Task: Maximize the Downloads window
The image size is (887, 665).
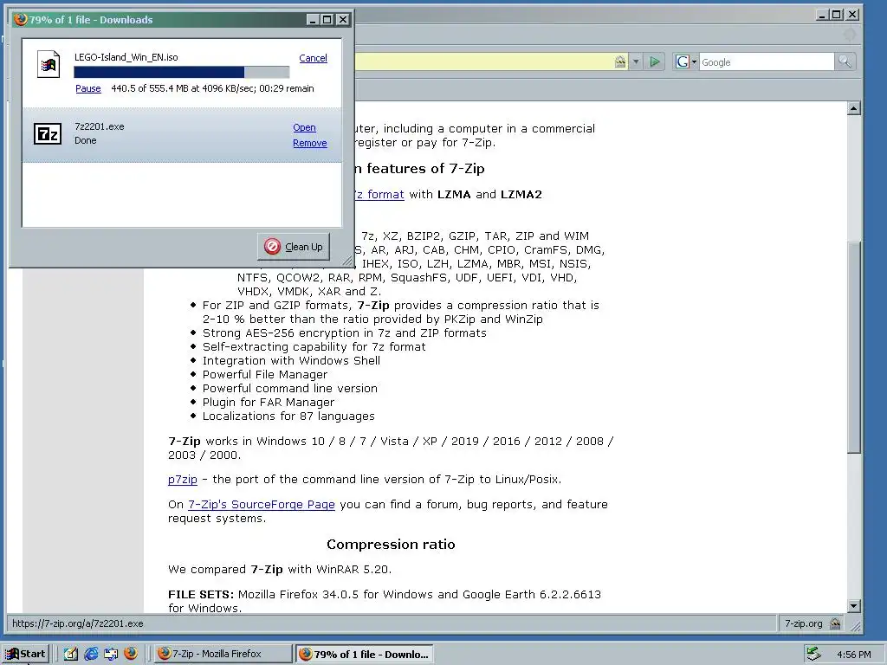Action: [327, 20]
